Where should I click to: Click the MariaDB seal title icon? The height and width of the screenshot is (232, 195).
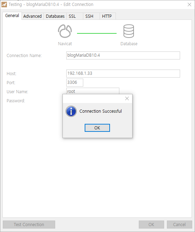[x=4, y=5]
